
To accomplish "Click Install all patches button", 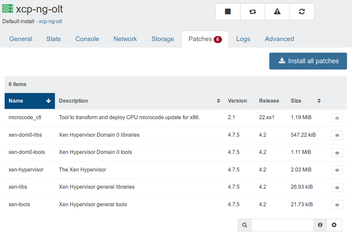I will (308, 61).
